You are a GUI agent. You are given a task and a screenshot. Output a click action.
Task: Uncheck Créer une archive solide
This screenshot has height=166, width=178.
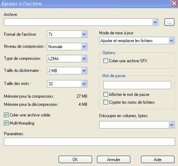[6, 115]
